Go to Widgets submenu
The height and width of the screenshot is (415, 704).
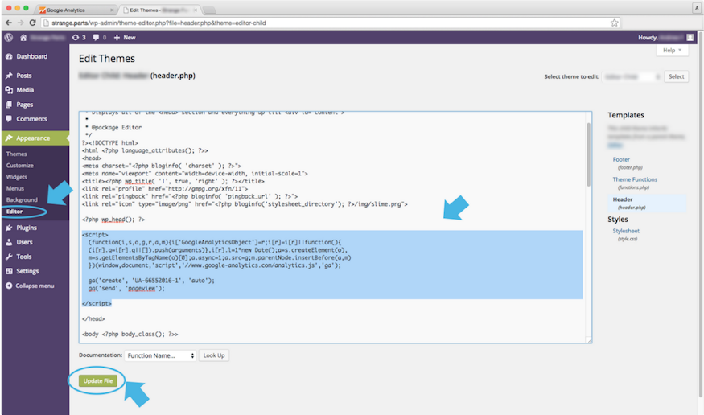coord(17,177)
